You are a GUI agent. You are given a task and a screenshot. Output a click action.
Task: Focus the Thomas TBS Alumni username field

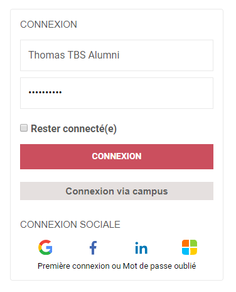[x=117, y=55]
